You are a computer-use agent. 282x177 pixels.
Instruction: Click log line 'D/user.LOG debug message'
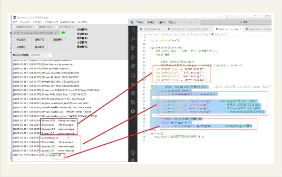(44, 121)
